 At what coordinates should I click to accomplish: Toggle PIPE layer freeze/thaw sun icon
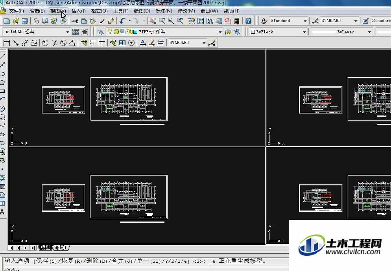pos(116,32)
